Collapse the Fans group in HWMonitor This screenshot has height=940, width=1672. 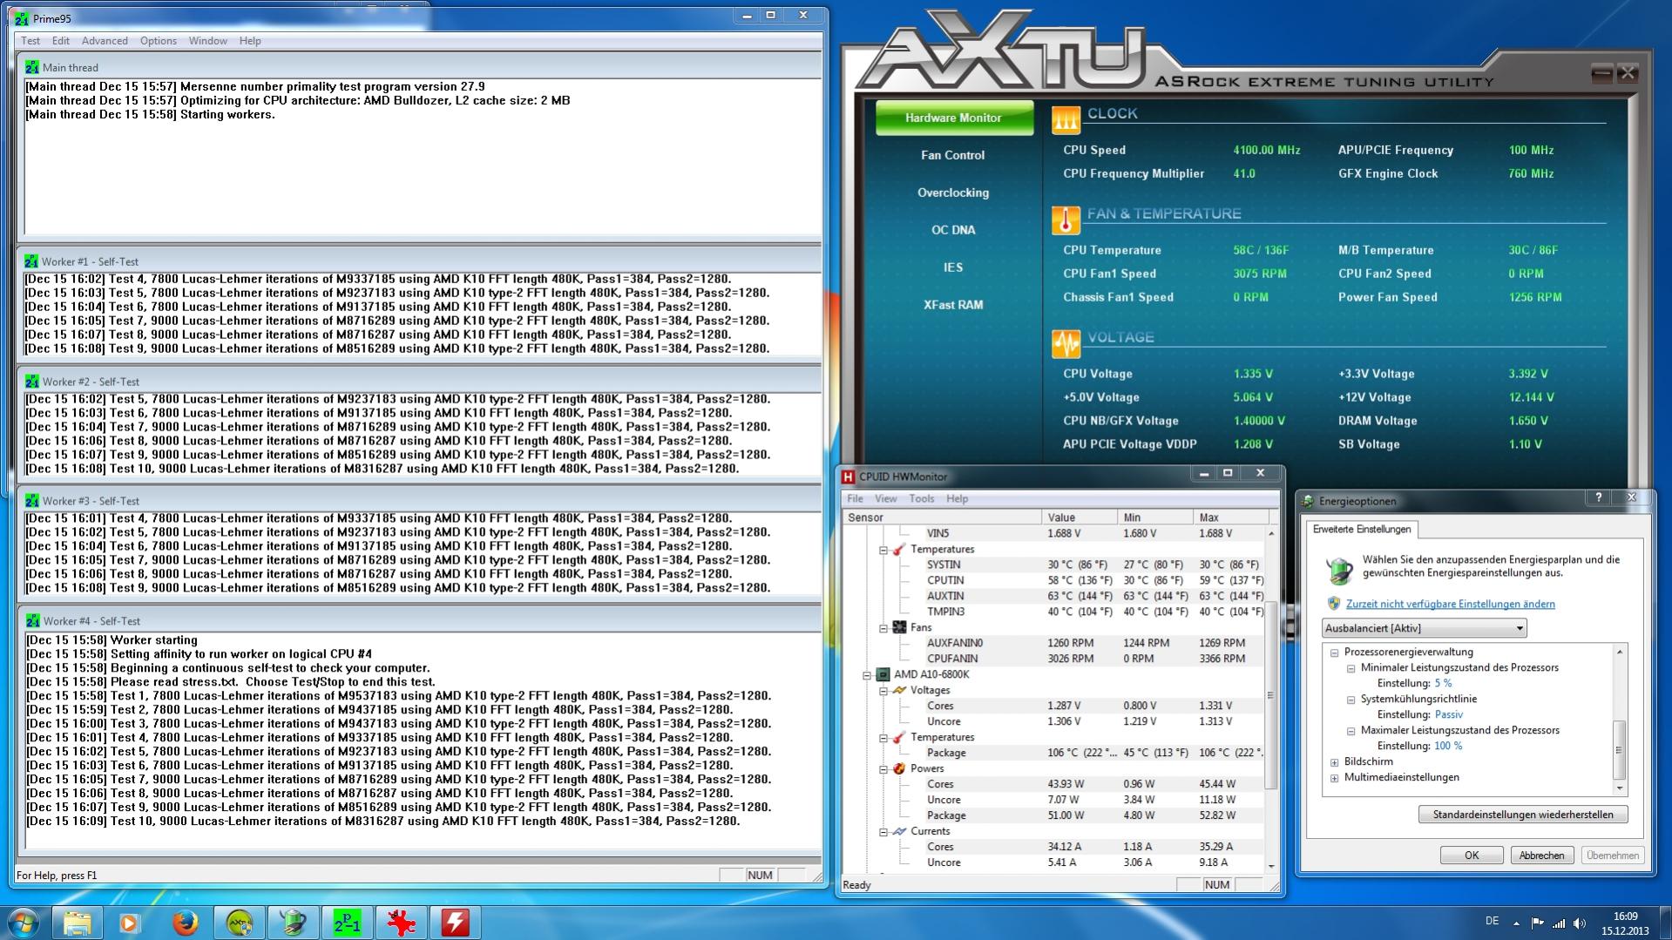coord(883,628)
